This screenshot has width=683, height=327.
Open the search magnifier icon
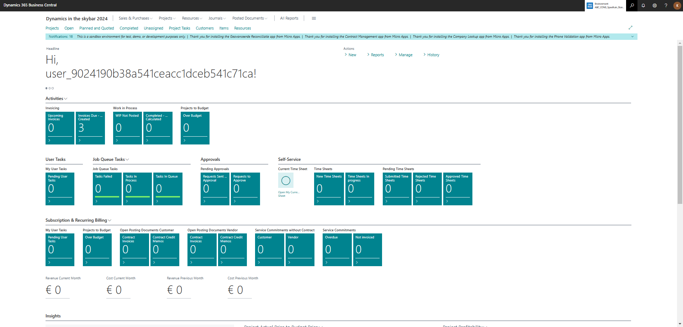[x=632, y=5]
